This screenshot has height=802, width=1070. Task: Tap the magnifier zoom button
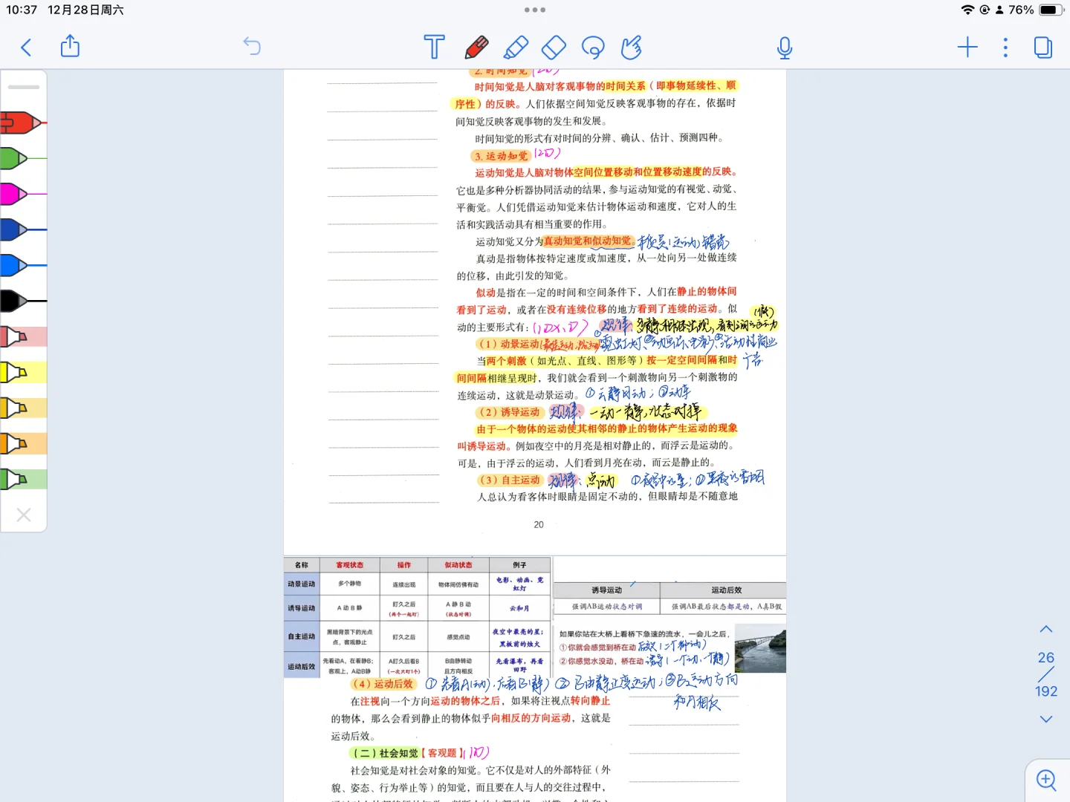pos(1045,780)
